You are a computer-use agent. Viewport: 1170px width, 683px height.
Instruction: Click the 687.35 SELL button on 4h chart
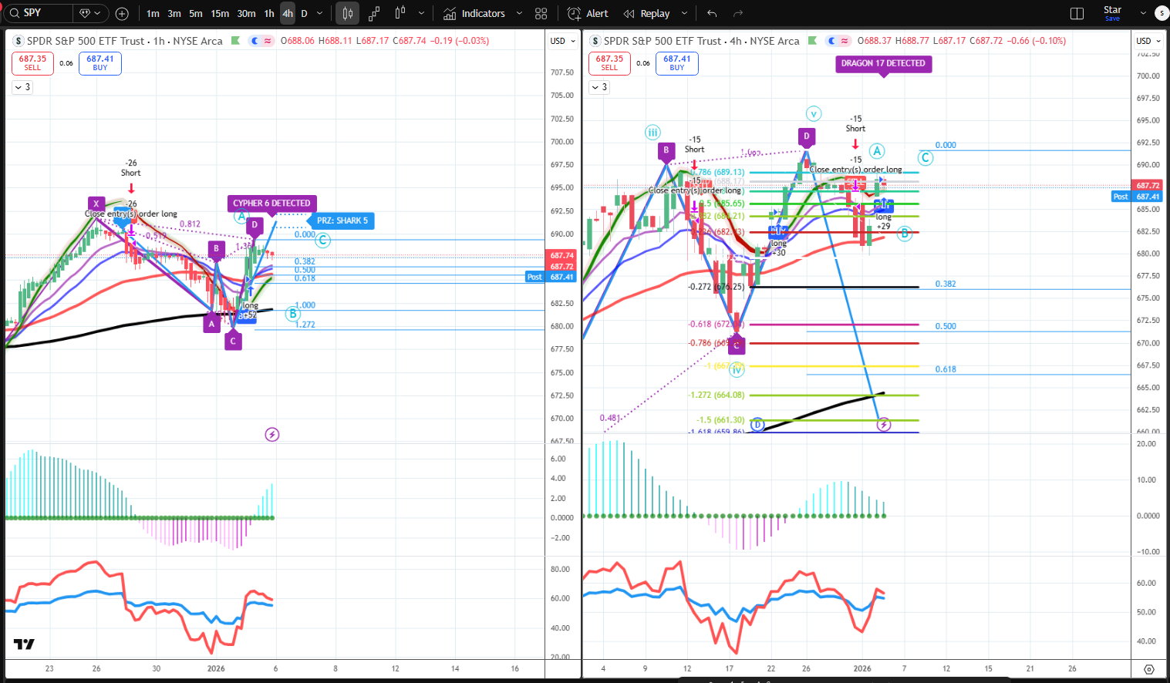tap(609, 62)
